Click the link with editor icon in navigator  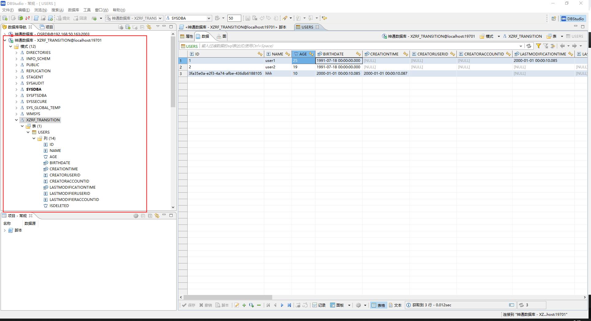click(149, 27)
